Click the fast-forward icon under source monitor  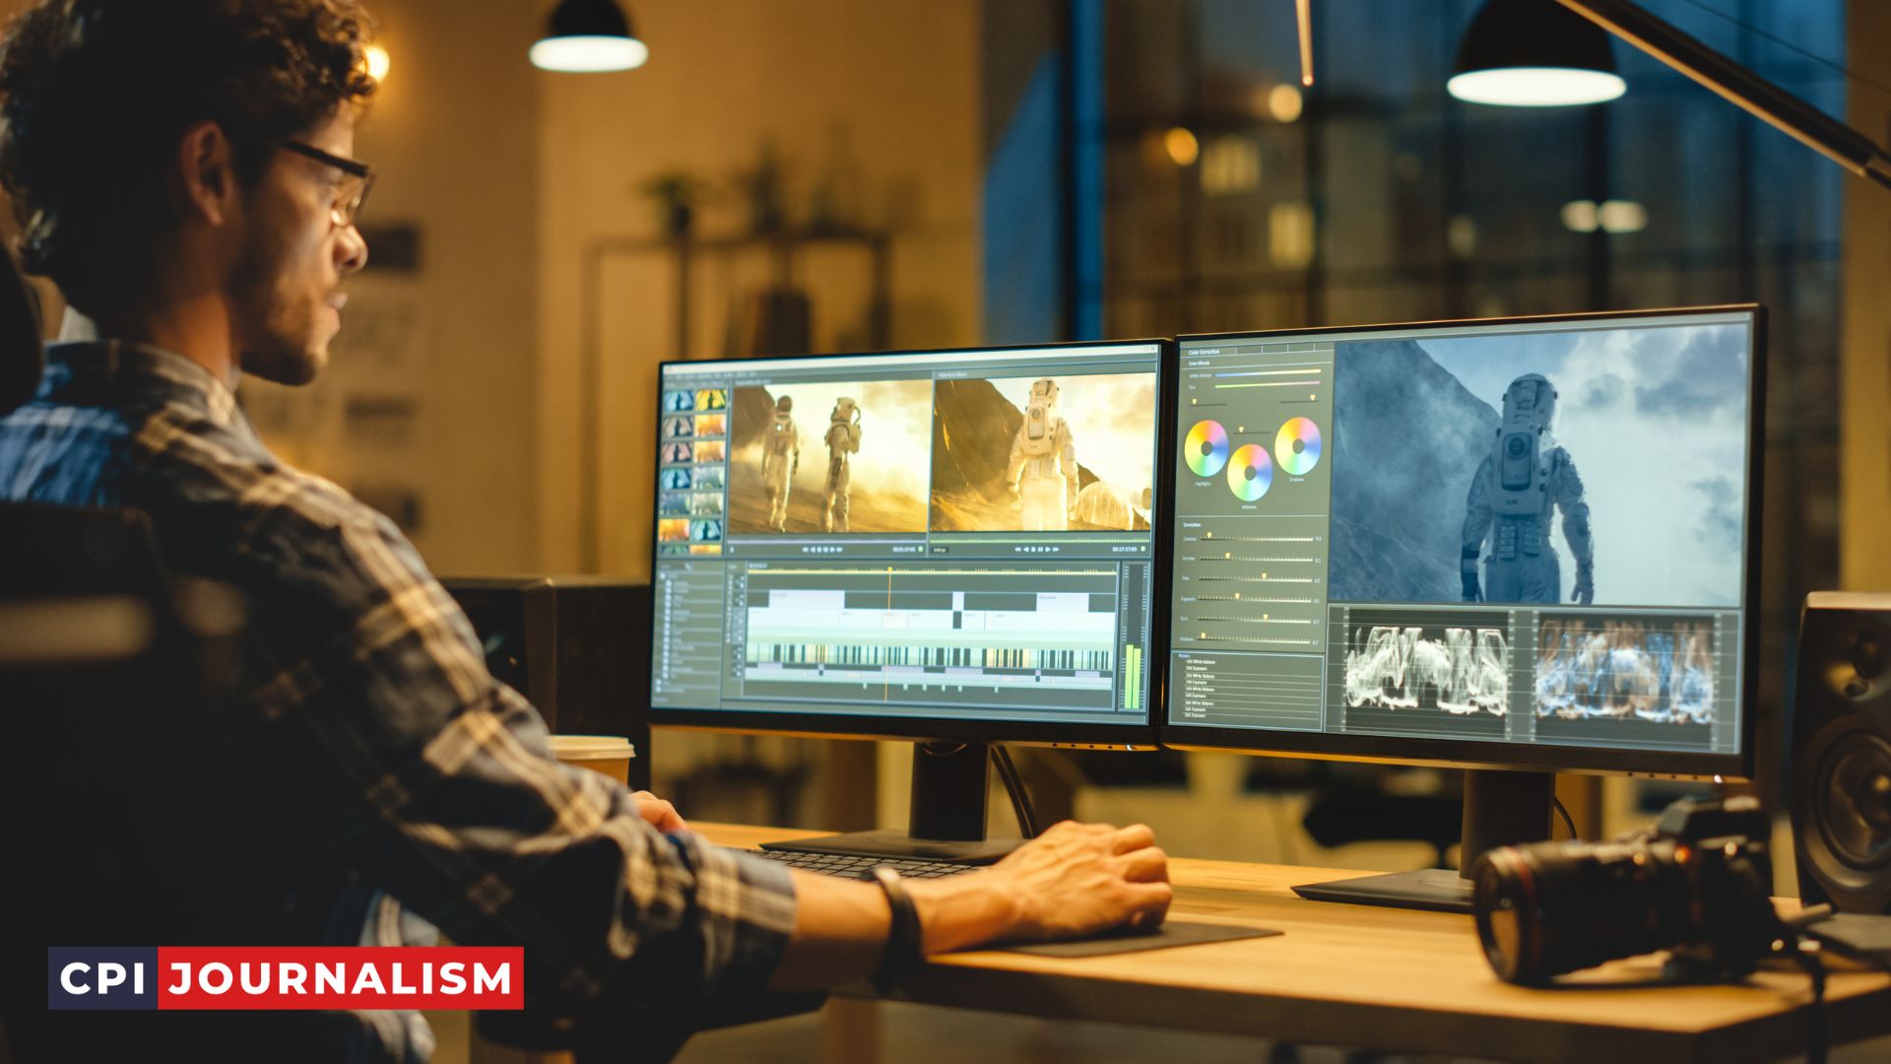(x=840, y=549)
